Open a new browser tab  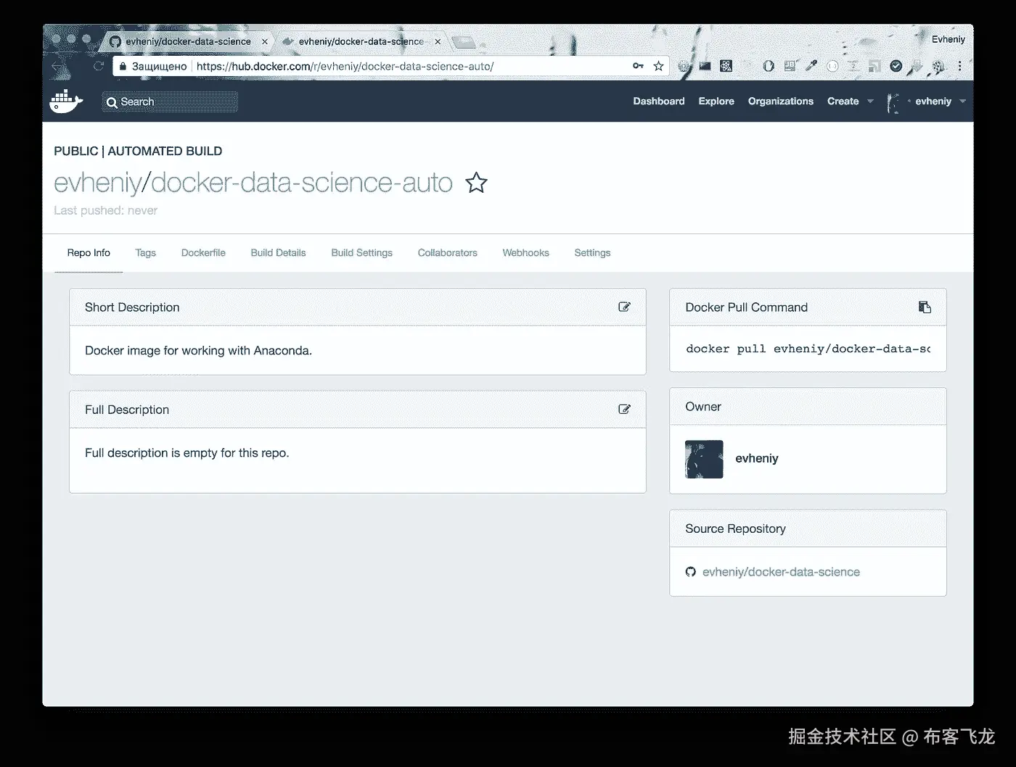[464, 42]
